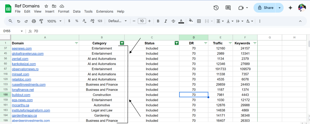
Task: Click the formula bar showing 70
Action: tap(170, 31)
